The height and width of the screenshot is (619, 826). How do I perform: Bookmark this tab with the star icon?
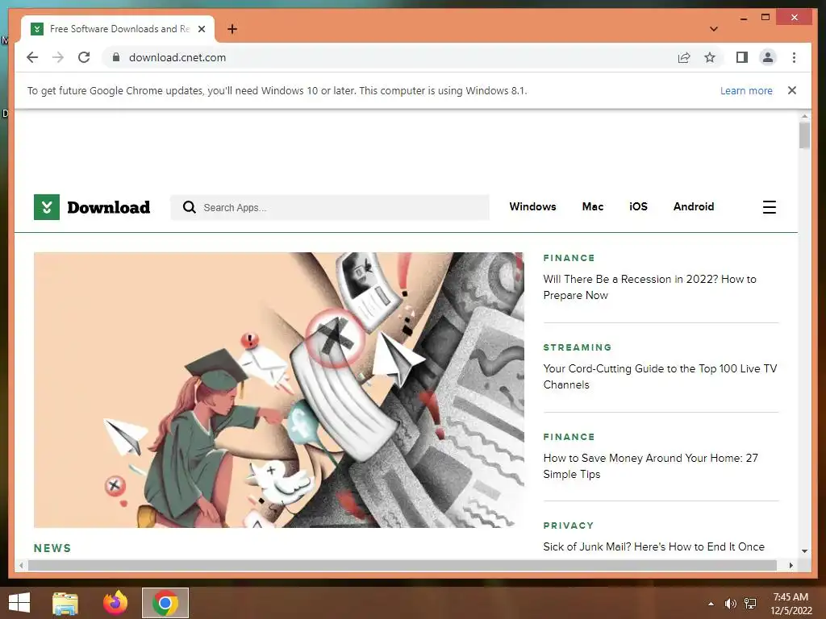710,57
